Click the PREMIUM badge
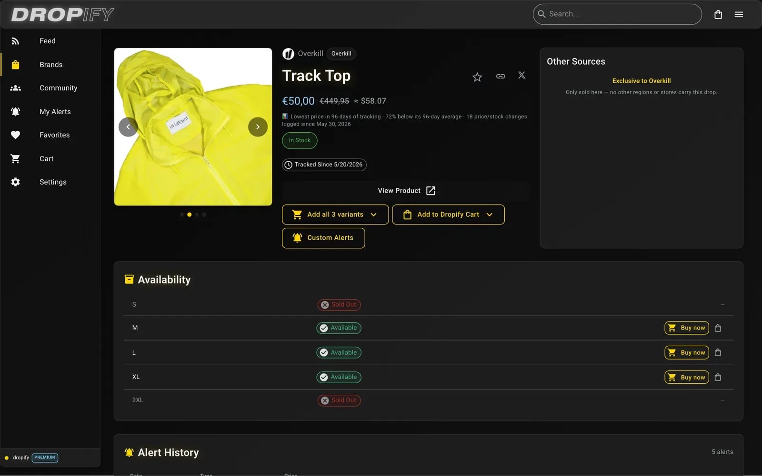 tap(45, 457)
